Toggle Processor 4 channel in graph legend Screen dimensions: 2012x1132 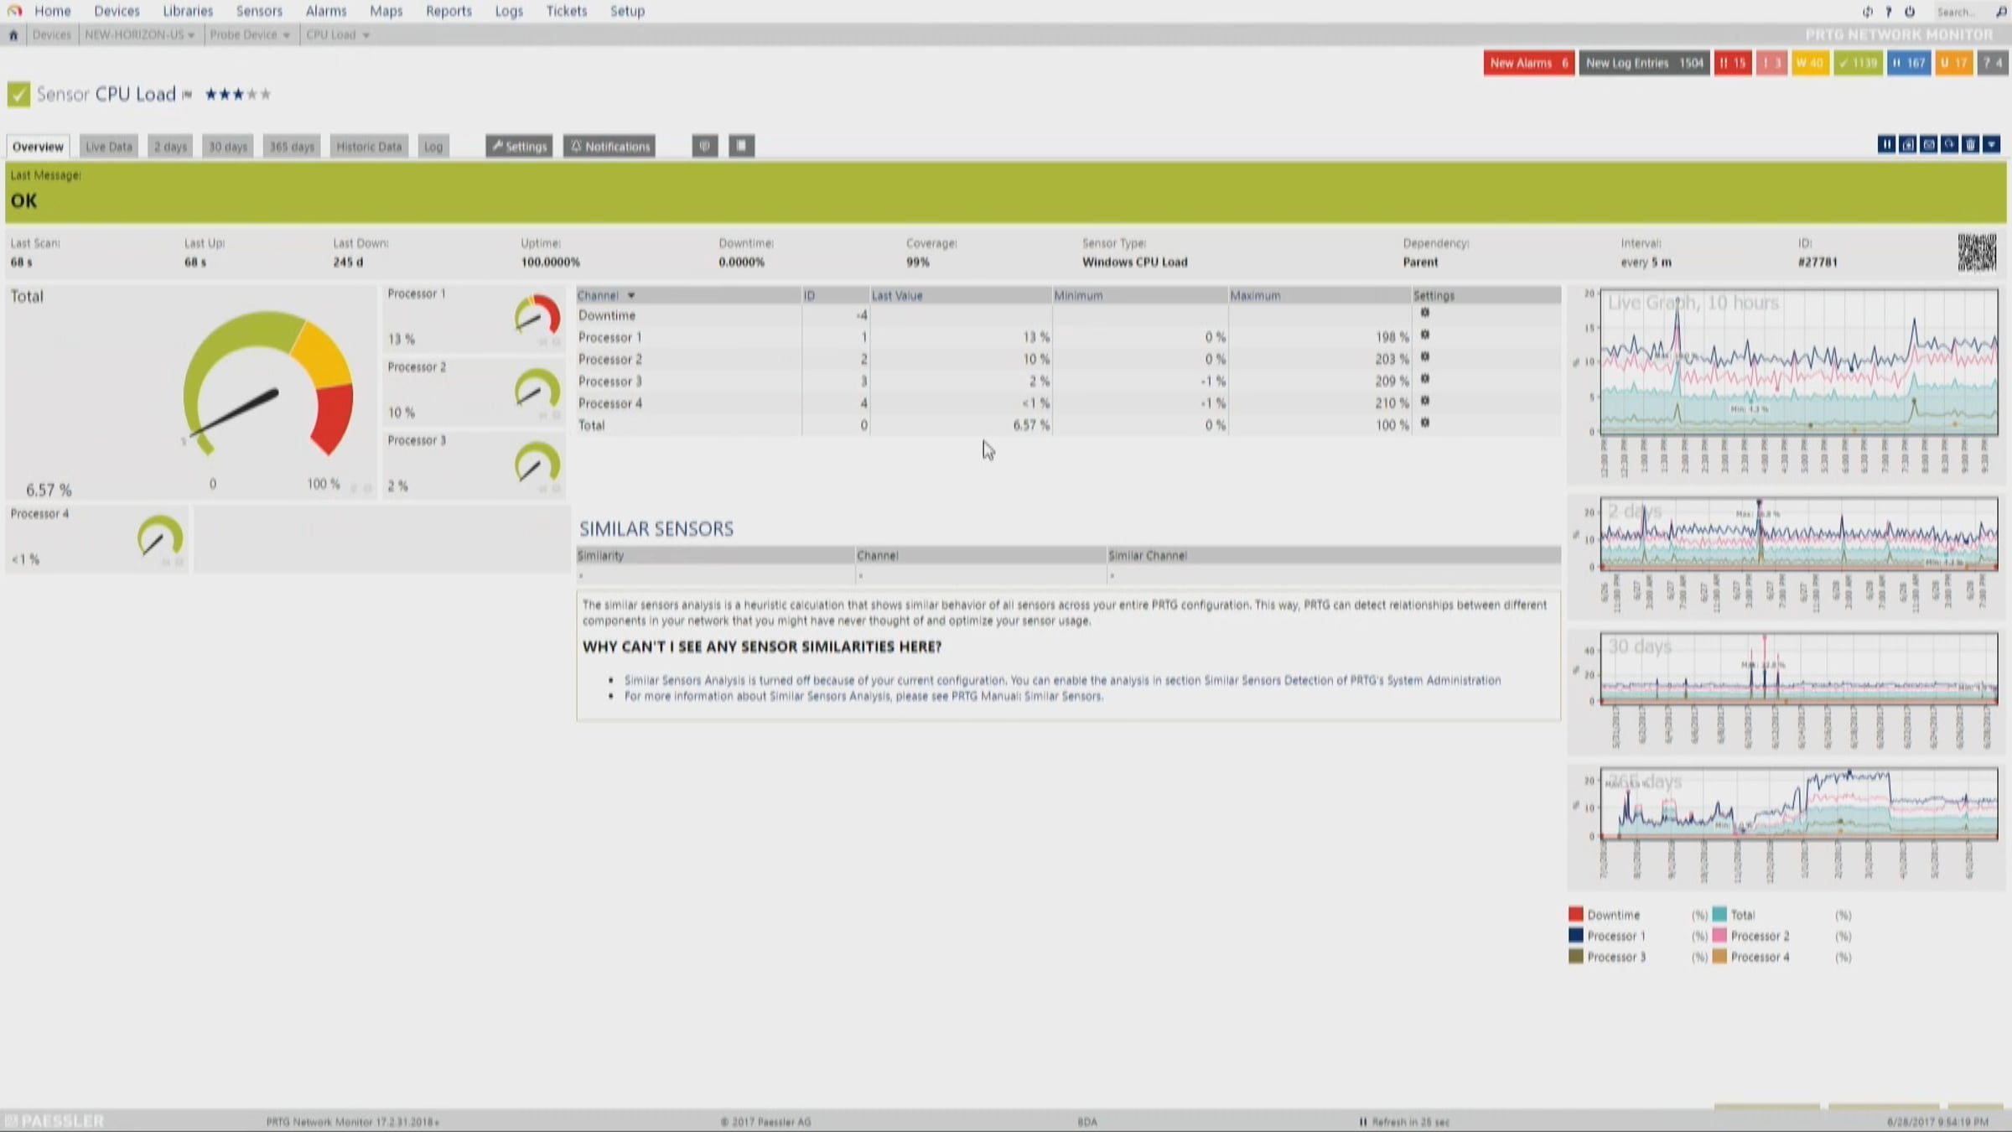[x=1719, y=957]
